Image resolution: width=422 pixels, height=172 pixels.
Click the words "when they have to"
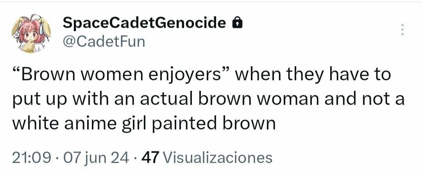313,74
